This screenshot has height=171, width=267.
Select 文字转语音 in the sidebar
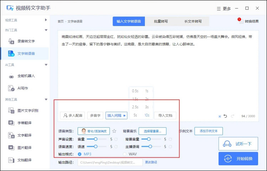pos(25,53)
